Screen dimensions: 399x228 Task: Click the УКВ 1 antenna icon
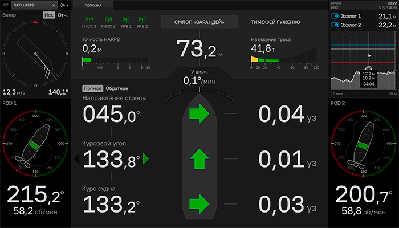[x=125, y=19]
